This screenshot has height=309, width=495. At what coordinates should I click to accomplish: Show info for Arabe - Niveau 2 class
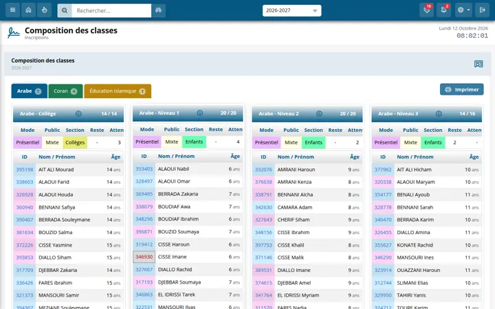pyautogui.click(x=319, y=113)
